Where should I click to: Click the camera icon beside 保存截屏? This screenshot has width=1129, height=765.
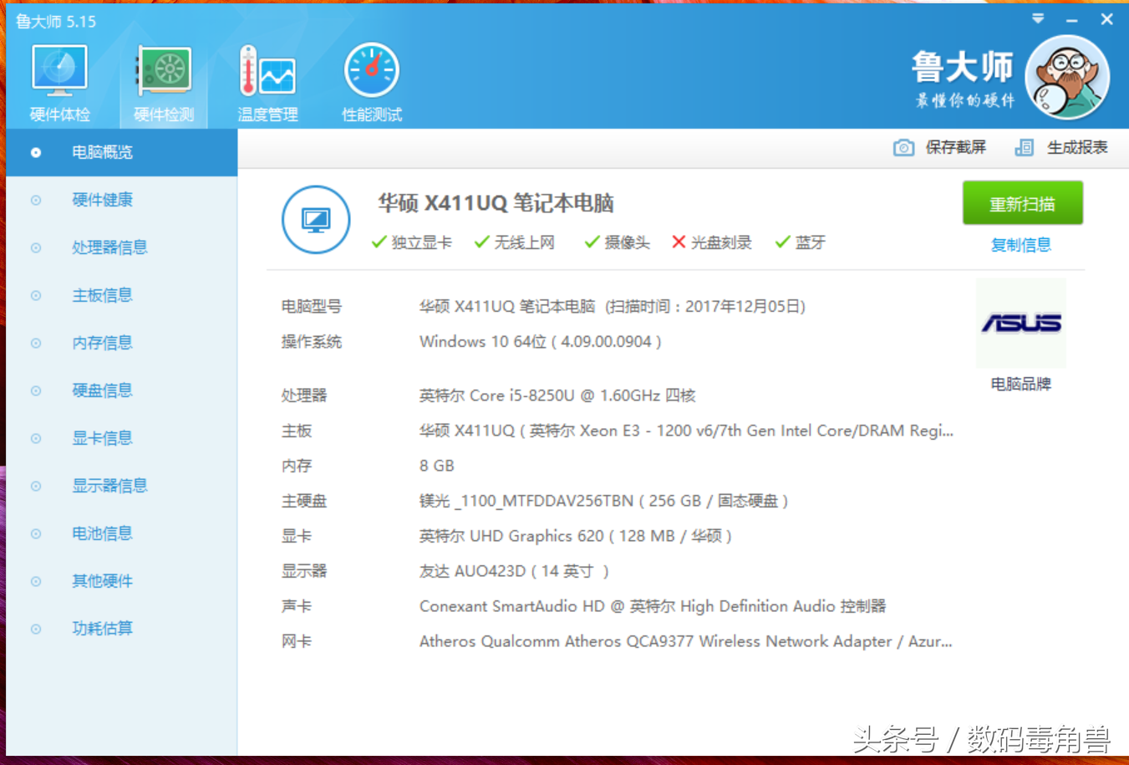(903, 148)
